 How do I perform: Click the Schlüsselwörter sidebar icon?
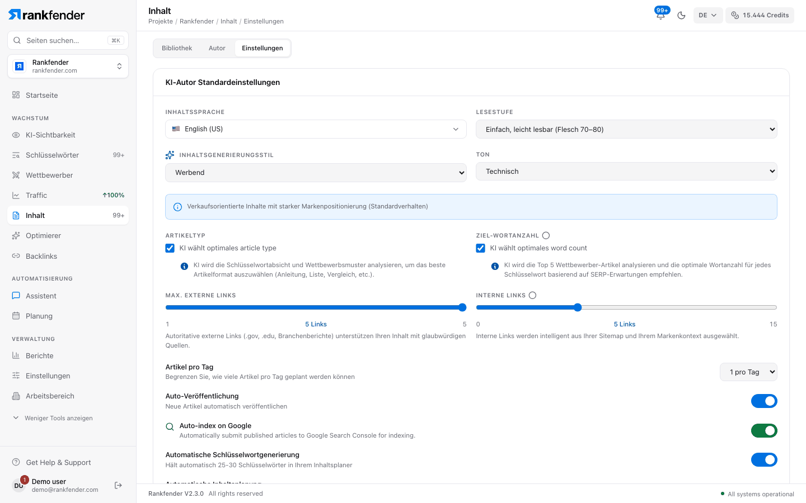pos(16,155)
